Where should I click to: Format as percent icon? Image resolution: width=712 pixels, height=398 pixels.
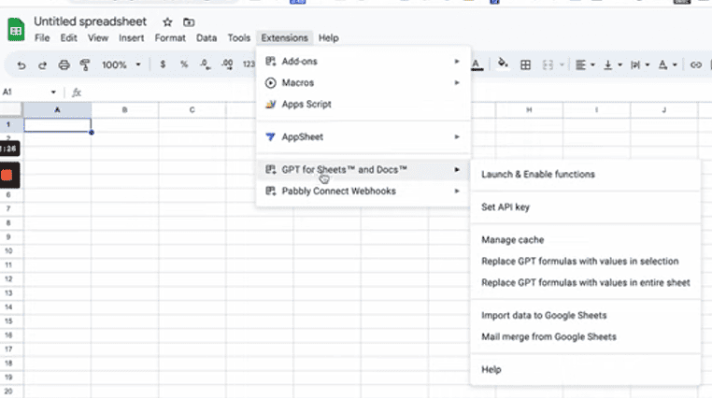(184, 64)
